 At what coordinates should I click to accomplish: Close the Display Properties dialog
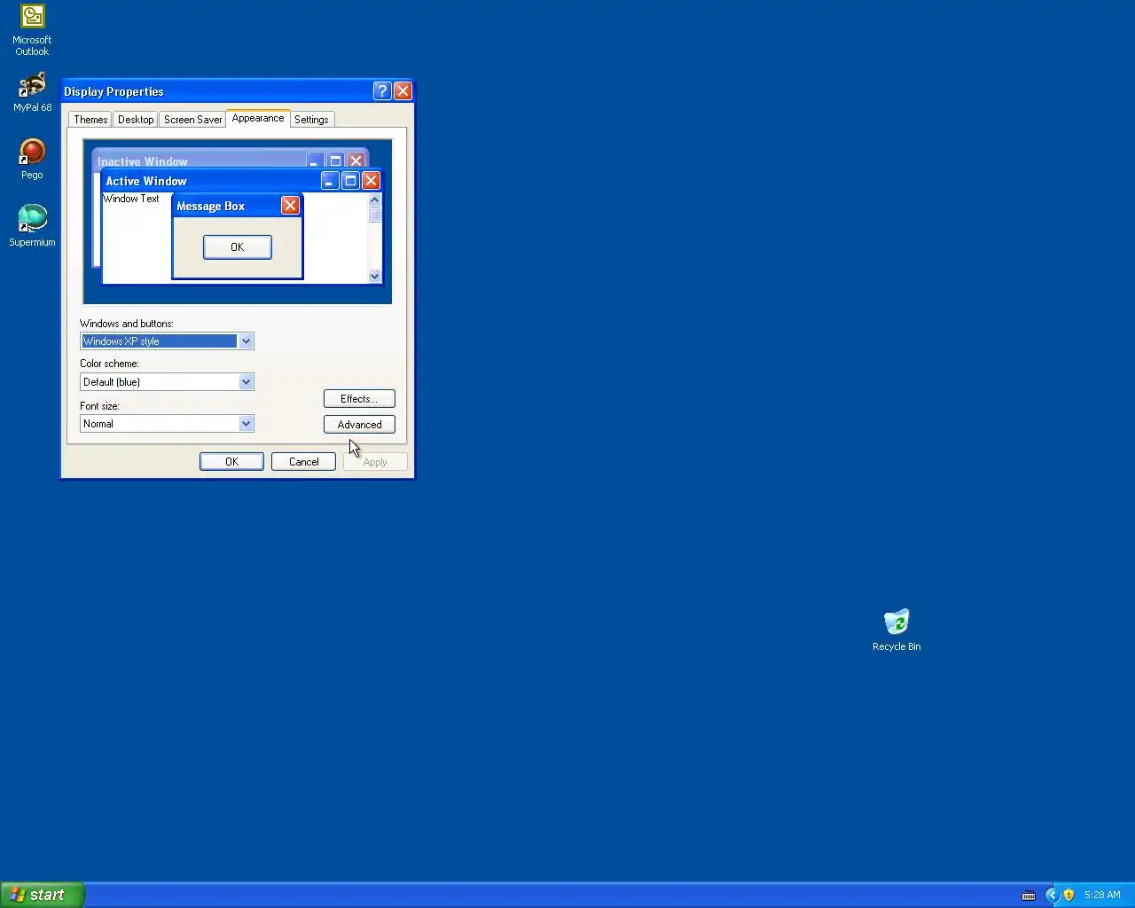click(x=403, y=91)
